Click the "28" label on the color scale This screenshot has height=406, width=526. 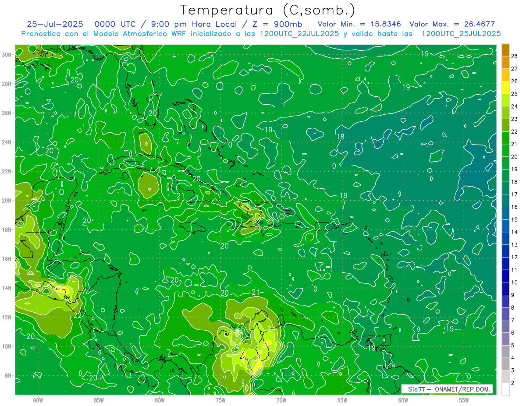pyautogui.click(x=515, y=56)
